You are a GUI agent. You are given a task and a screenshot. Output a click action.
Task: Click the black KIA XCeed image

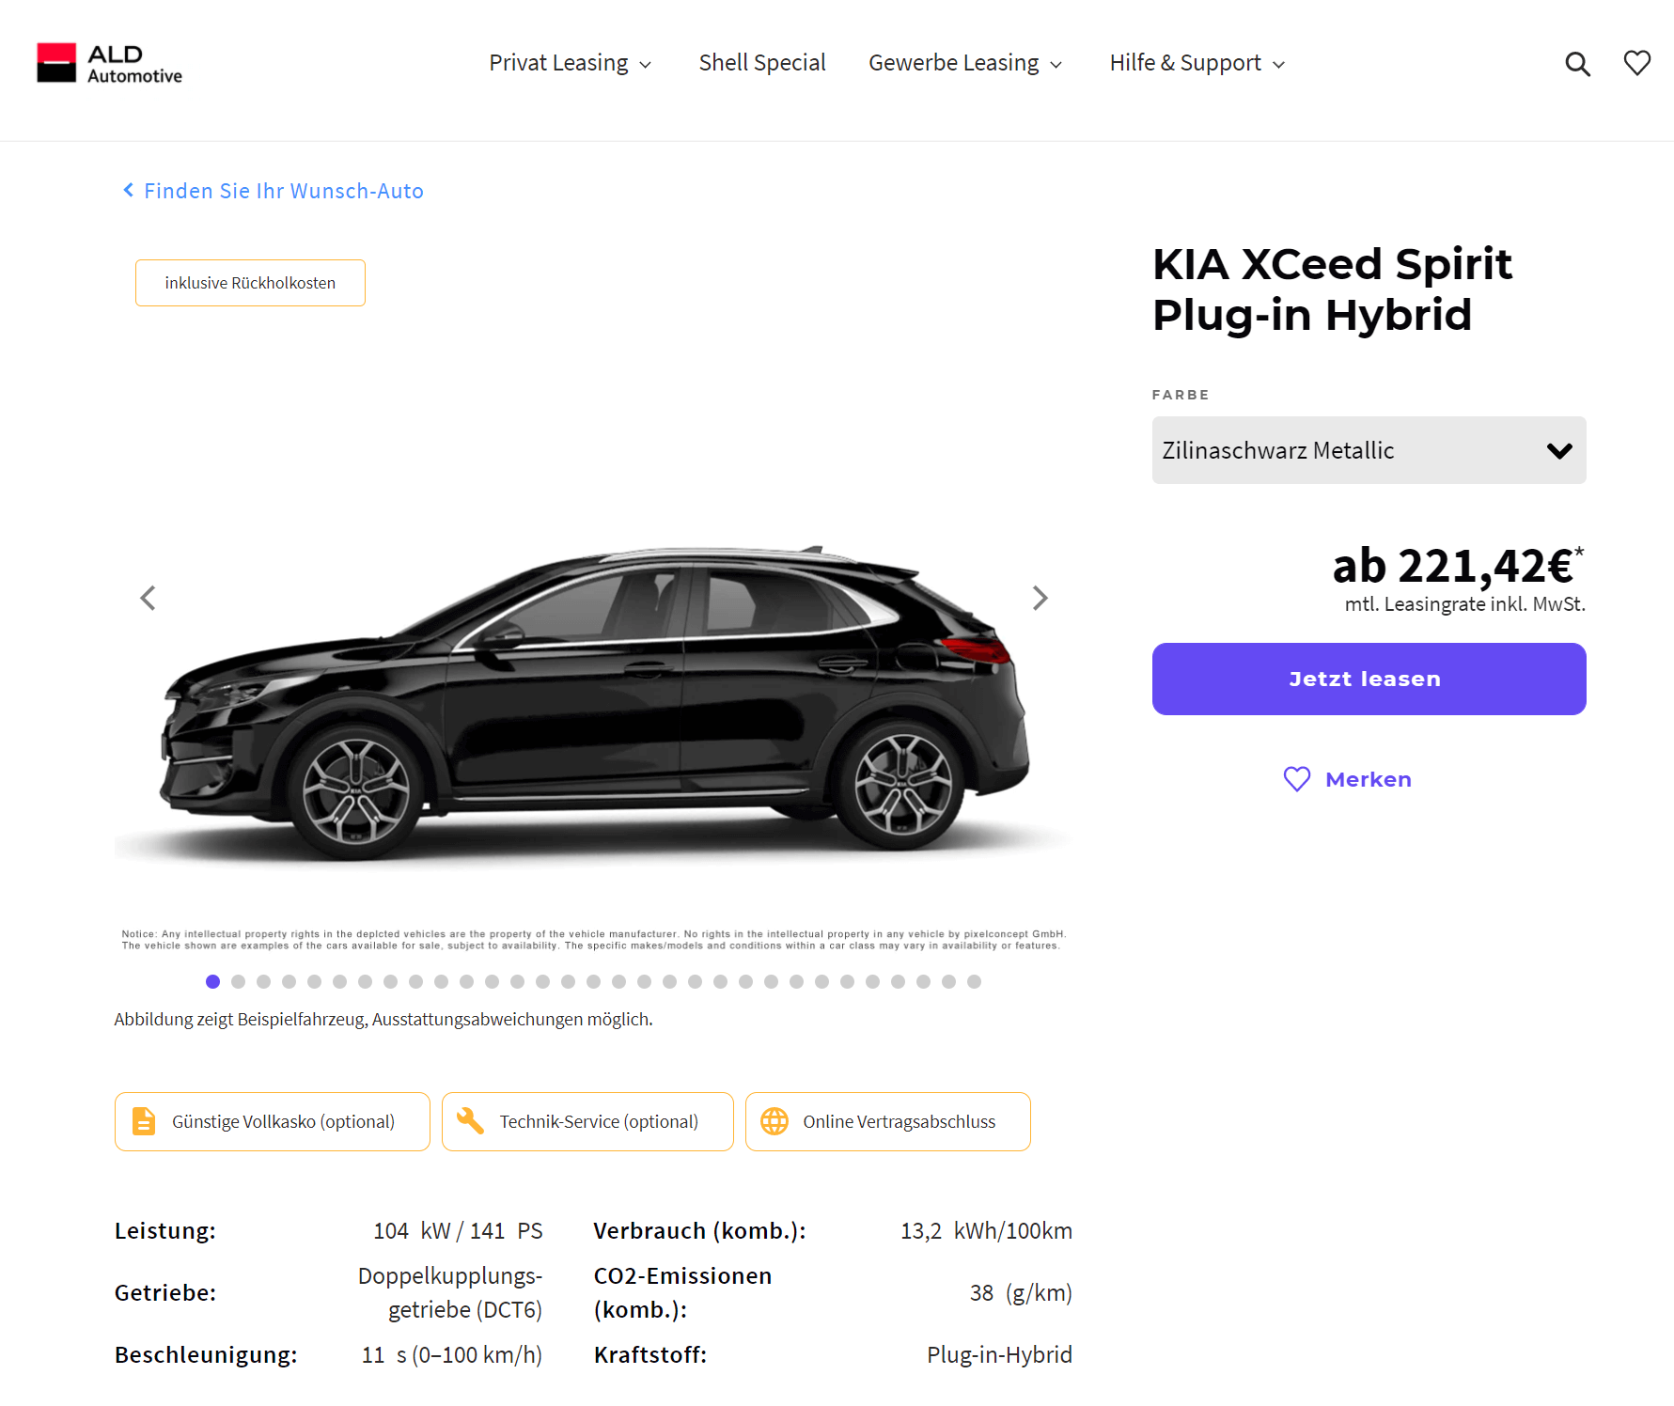click(594, 700)
